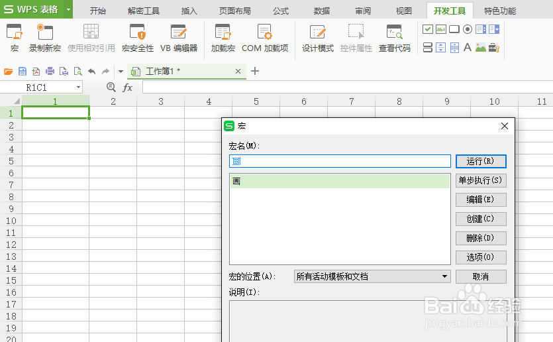Cancel the macro dialog with 取消
Screen dimensions: 553x342
click(x=481, y=276)
